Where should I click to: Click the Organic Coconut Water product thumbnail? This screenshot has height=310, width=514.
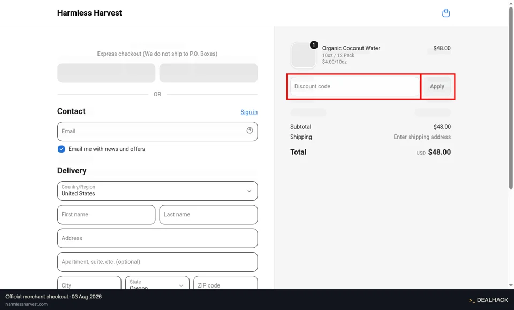[303, 55]
